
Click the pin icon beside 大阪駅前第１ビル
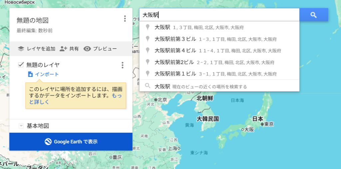click(x=148, y=74)
